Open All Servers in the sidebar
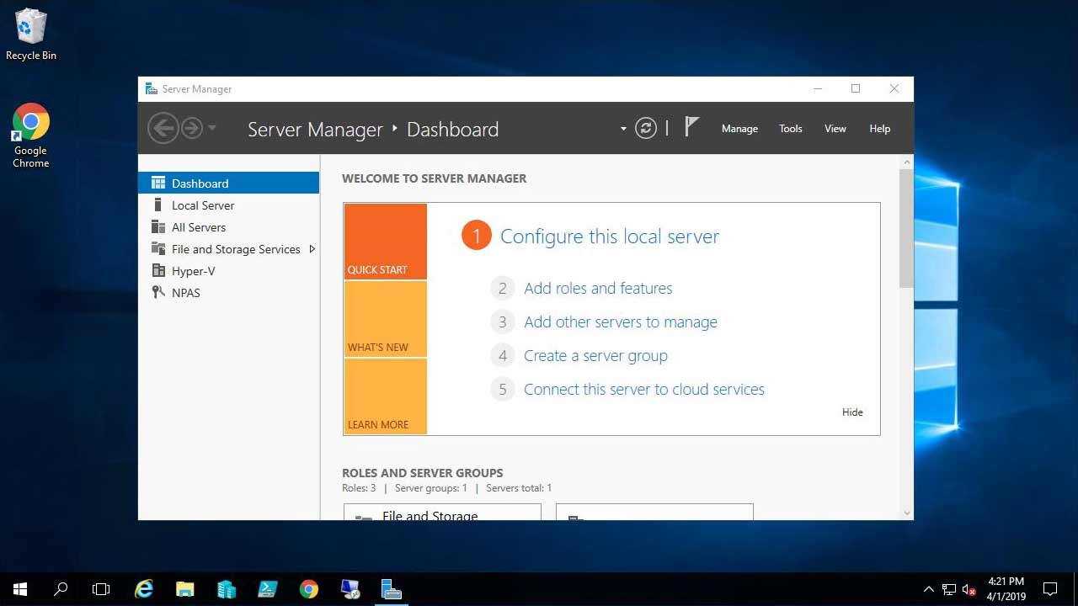 click(199, 227)
